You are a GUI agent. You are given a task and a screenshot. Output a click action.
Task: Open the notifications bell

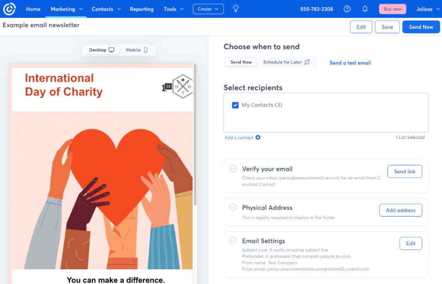(x=365, y=9)
